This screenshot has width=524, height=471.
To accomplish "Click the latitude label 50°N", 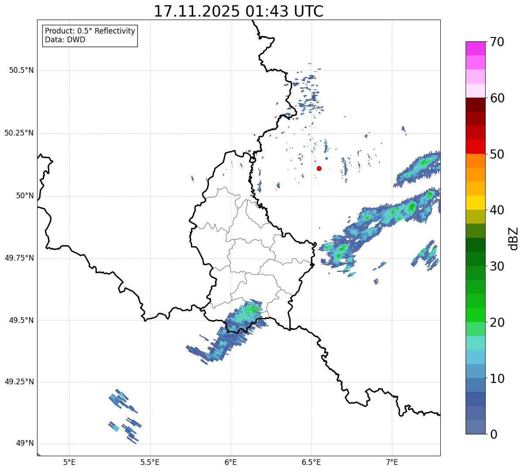I will coord(25,196).
